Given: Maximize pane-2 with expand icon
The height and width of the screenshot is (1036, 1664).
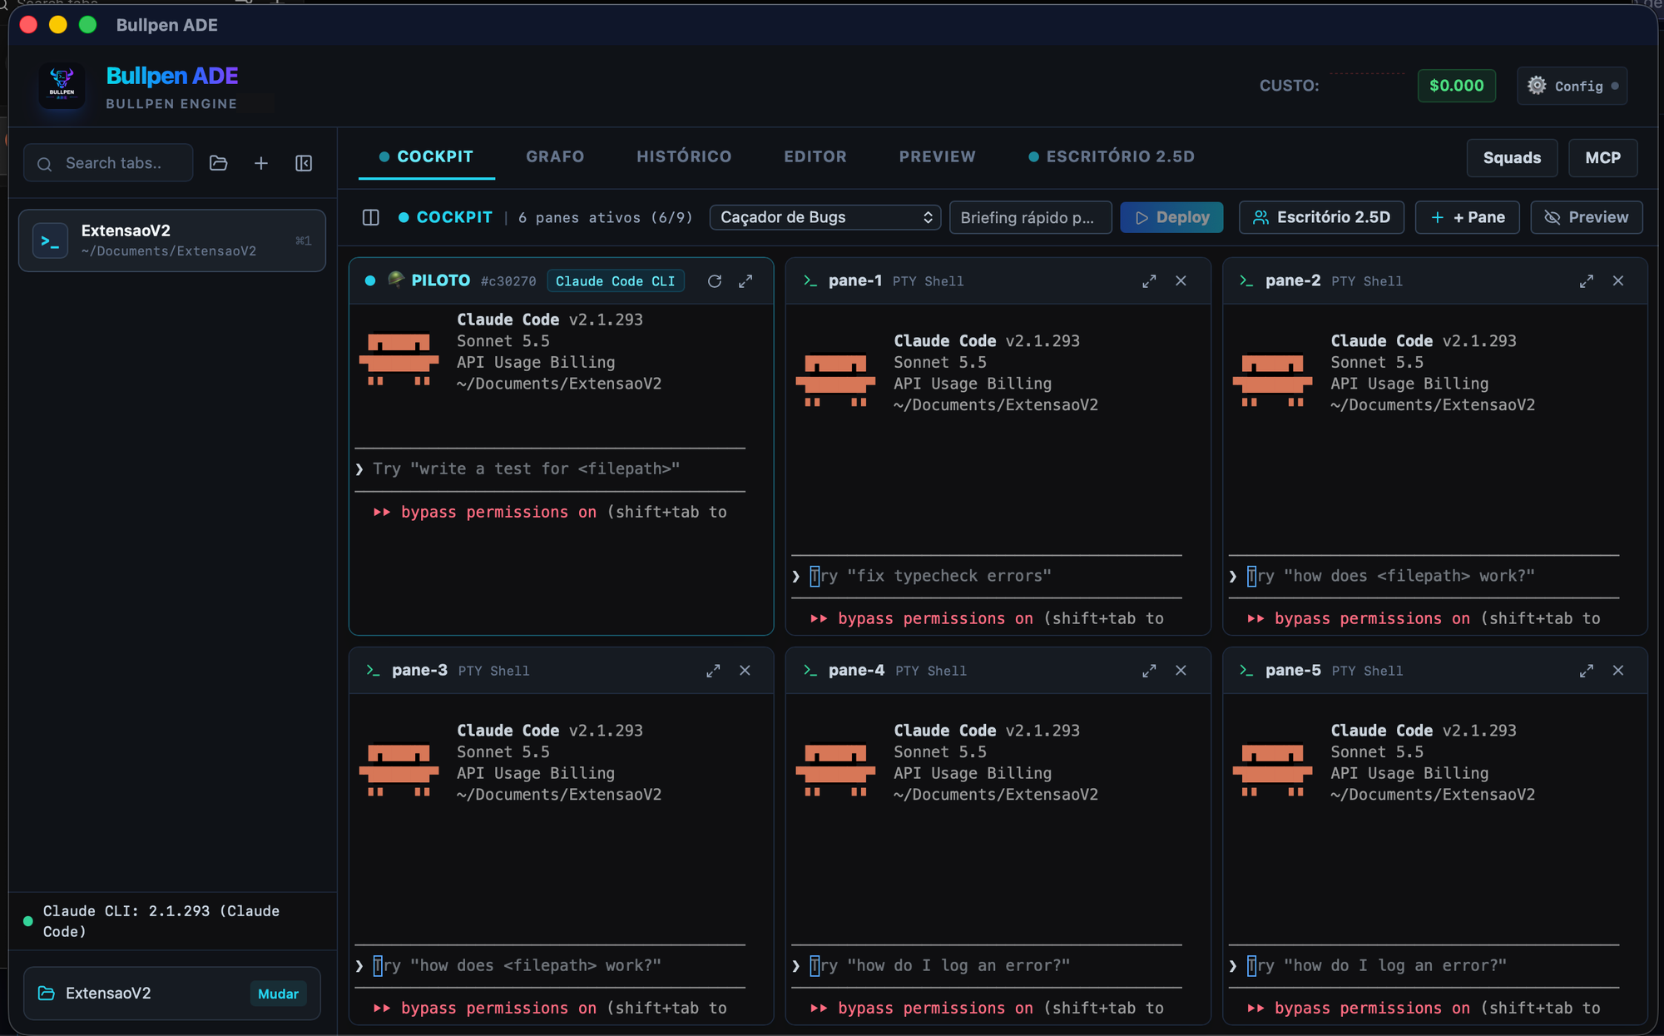Looking at the screenshot, I should pos(1587,281).
